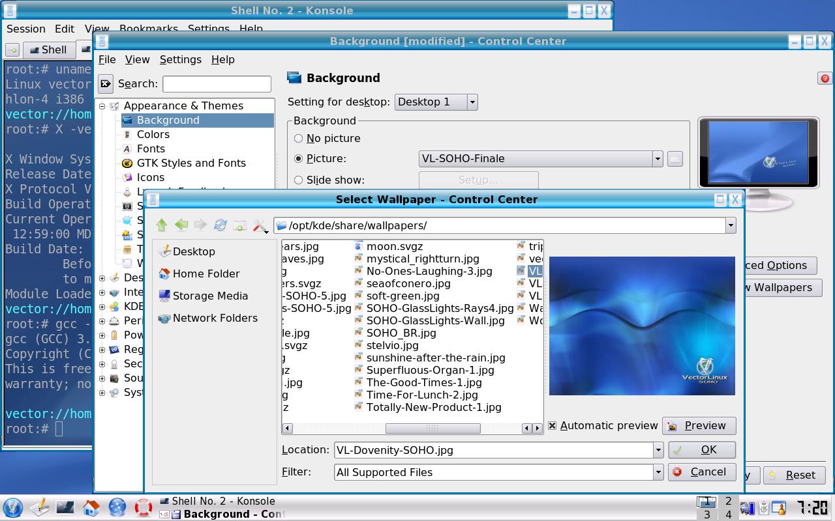Screen dimensions: 835x521
Task: Expand the tree node starting with Sou
Action: coord(102,378)
